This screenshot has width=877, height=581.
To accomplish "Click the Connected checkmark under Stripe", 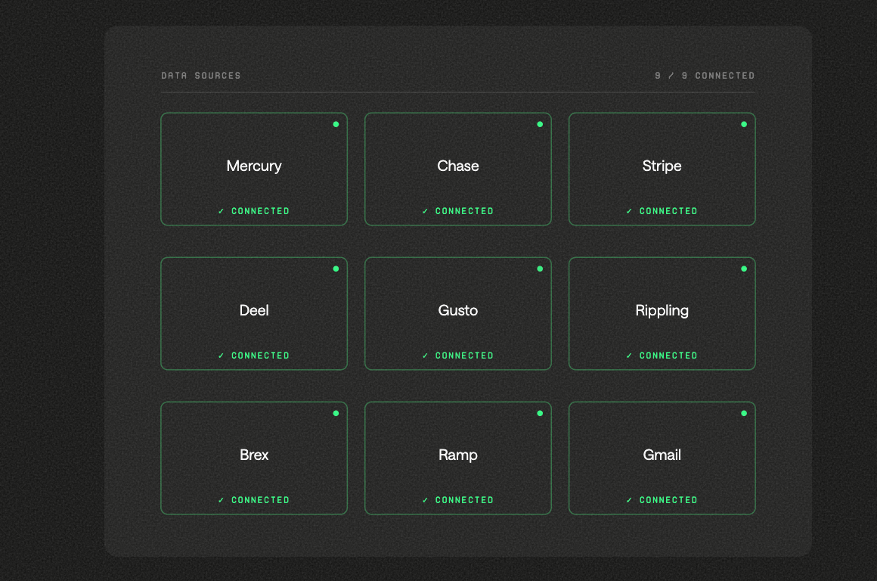I will [x=629, y=211].
